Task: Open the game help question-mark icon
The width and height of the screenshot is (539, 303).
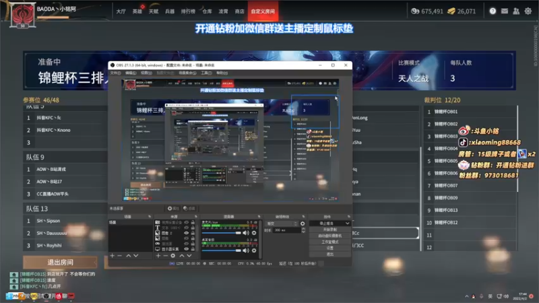Action: (493, 11)
